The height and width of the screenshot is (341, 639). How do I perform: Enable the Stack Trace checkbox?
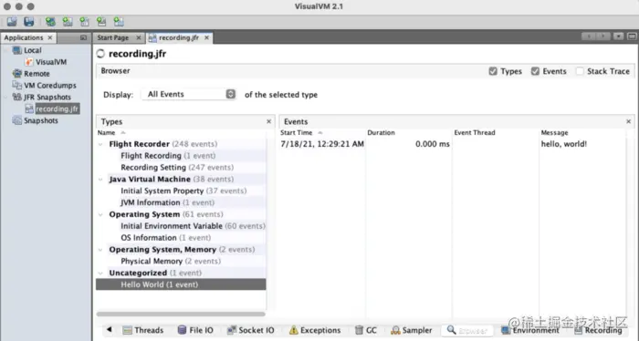point(580,71)
